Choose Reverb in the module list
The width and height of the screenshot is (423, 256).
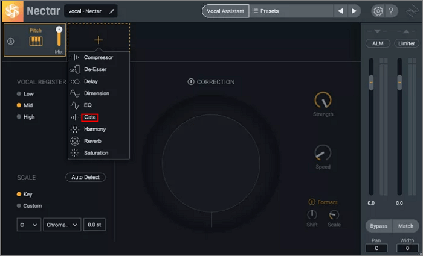pos(92,141)
